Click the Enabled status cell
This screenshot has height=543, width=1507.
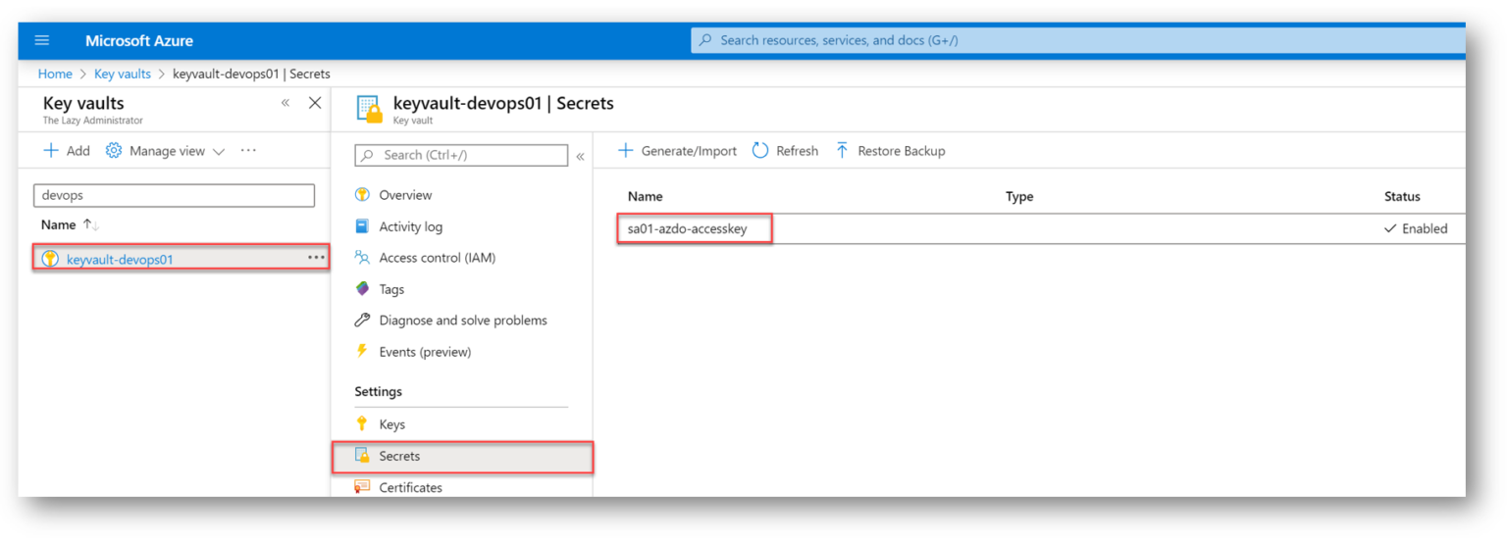(x=1416, y=228)
